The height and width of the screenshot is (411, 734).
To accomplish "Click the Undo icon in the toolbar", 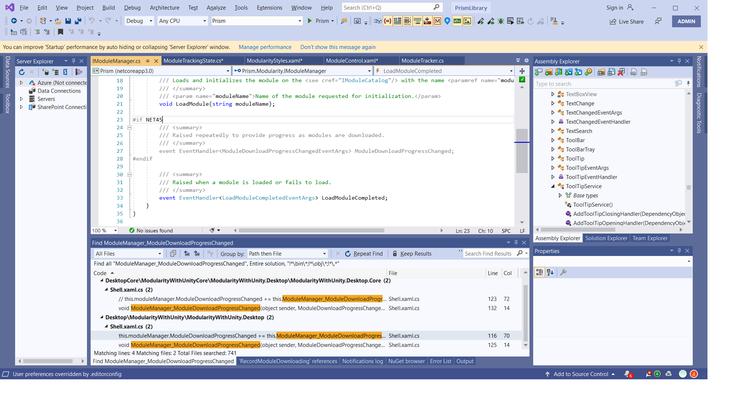I will [x=92, y=21].
